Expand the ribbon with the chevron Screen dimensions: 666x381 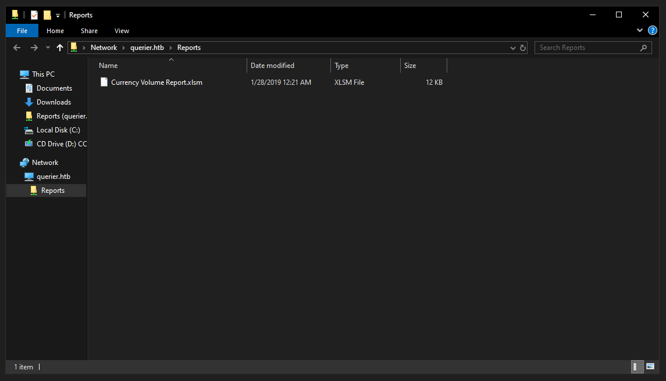pyautogui.click(x=640, y=30)
